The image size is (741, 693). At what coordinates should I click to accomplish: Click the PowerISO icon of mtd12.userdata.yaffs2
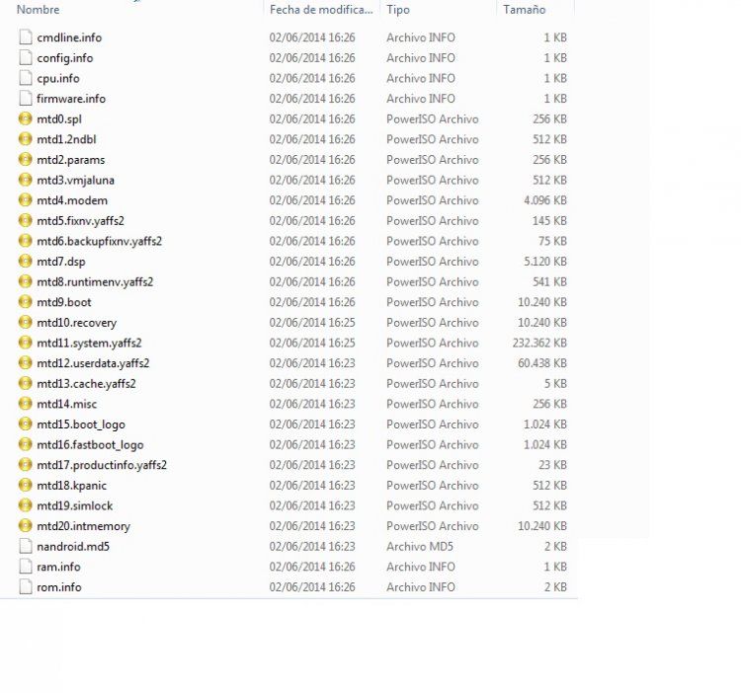coord(25,362)
